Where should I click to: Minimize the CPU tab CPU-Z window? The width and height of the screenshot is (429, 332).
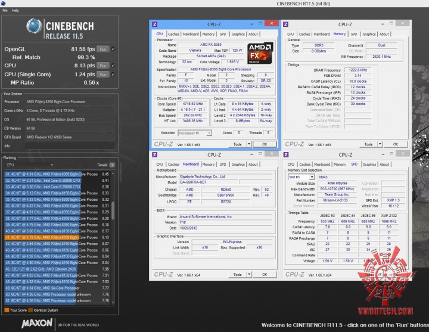pyautogui.click(x=251, y=24)
